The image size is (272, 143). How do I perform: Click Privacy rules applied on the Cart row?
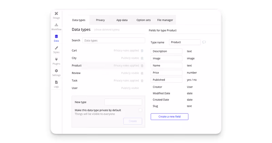[x=126, y=50]
